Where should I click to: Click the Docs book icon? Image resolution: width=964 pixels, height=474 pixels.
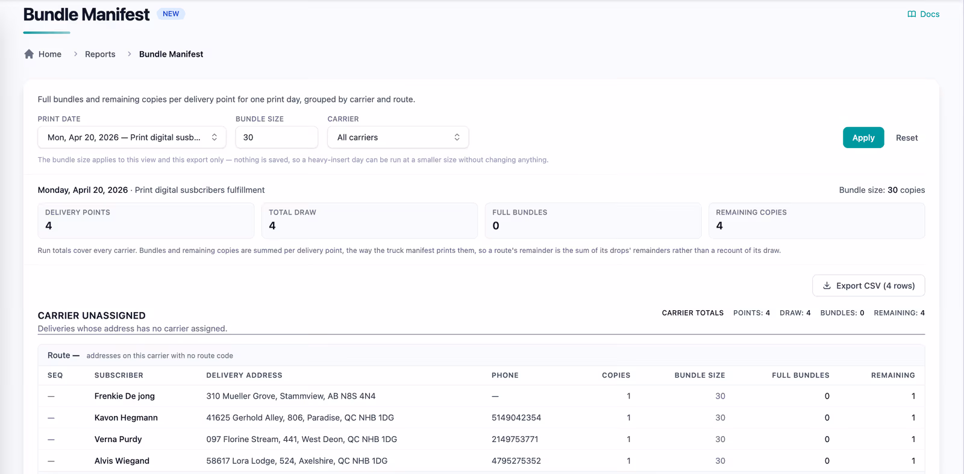pos(912,14)
